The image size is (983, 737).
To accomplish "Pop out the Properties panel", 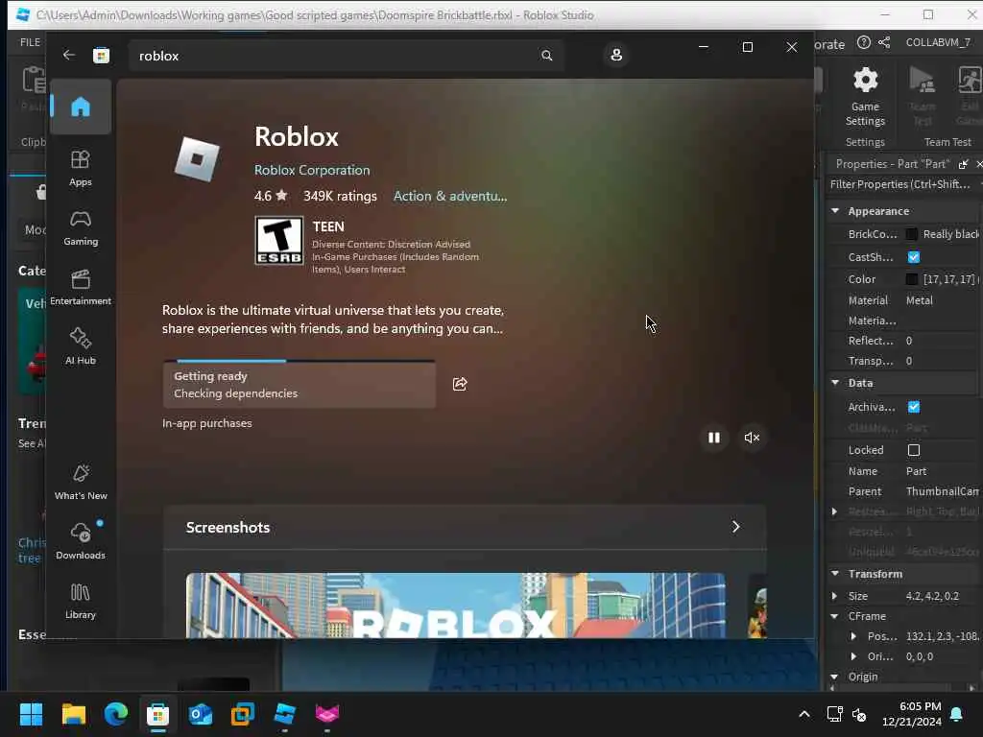I will [964, 164].
